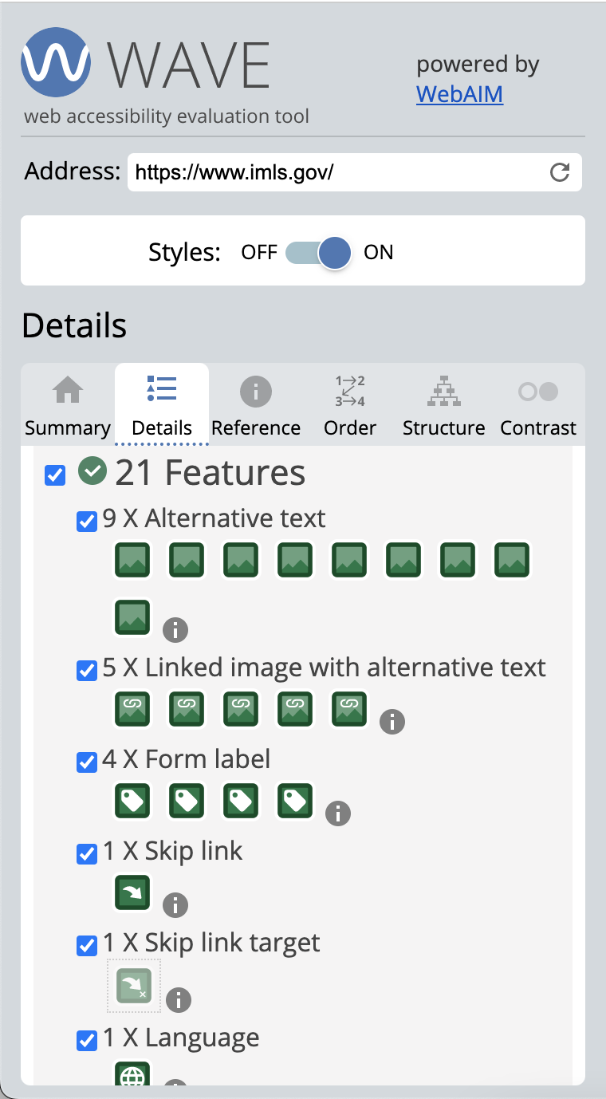Open the WebAIM link
Viewport: 606px width, 1099px height.
click(x=459, y=94)
